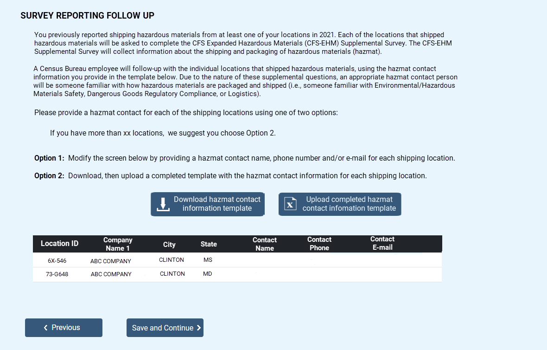Viewport: 547px width, 350px height.
Task: Focus Contact Phone field for location 6X-546
Action: click(x=319, y=260)
